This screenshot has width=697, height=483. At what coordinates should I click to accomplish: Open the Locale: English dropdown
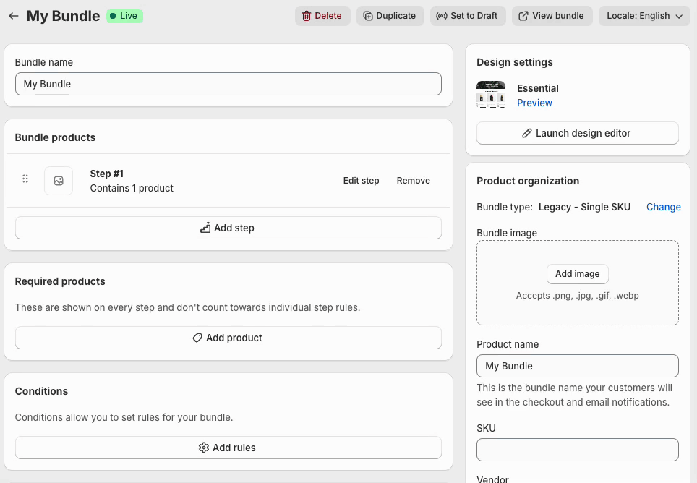click(644, 16)
